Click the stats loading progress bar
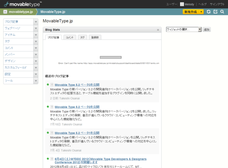 (x=110, y=57)
